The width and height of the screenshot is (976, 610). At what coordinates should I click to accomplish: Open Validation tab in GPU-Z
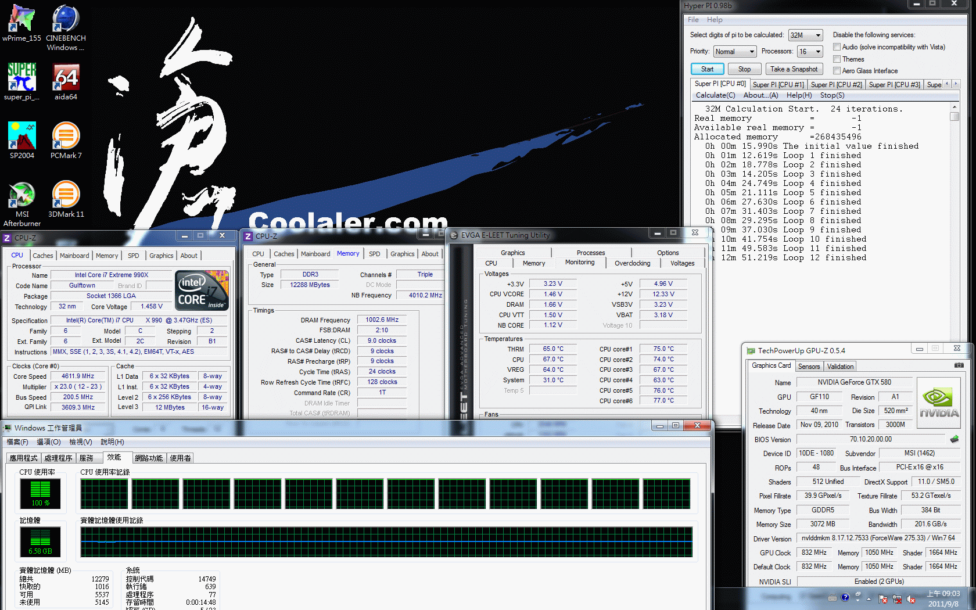coord(840,367)
